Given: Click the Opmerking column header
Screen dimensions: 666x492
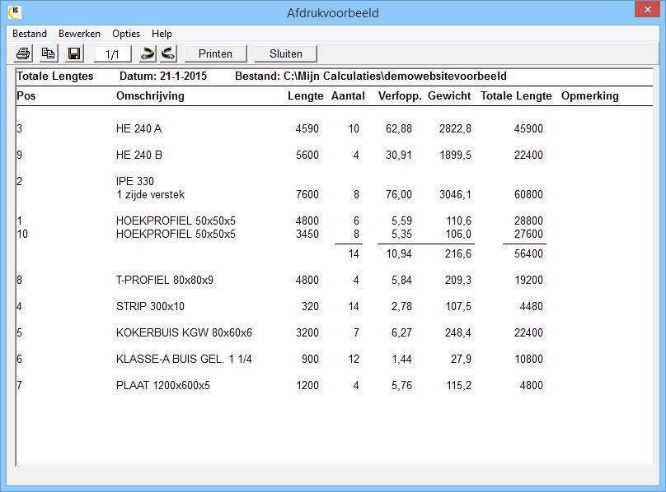Looking at the screenshot, I should pos(590,96).
